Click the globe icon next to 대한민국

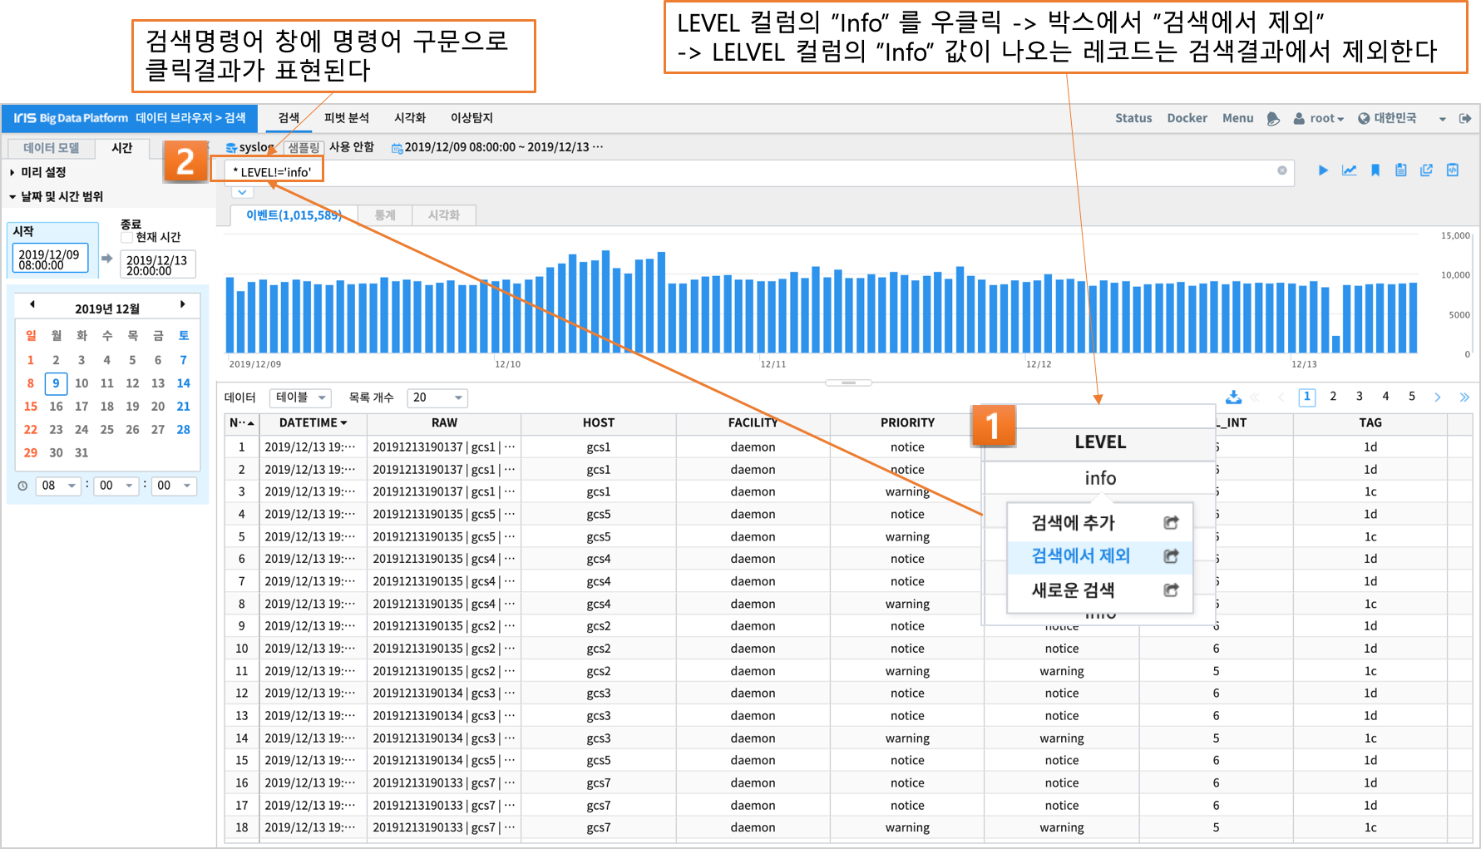click(1364, 119)
